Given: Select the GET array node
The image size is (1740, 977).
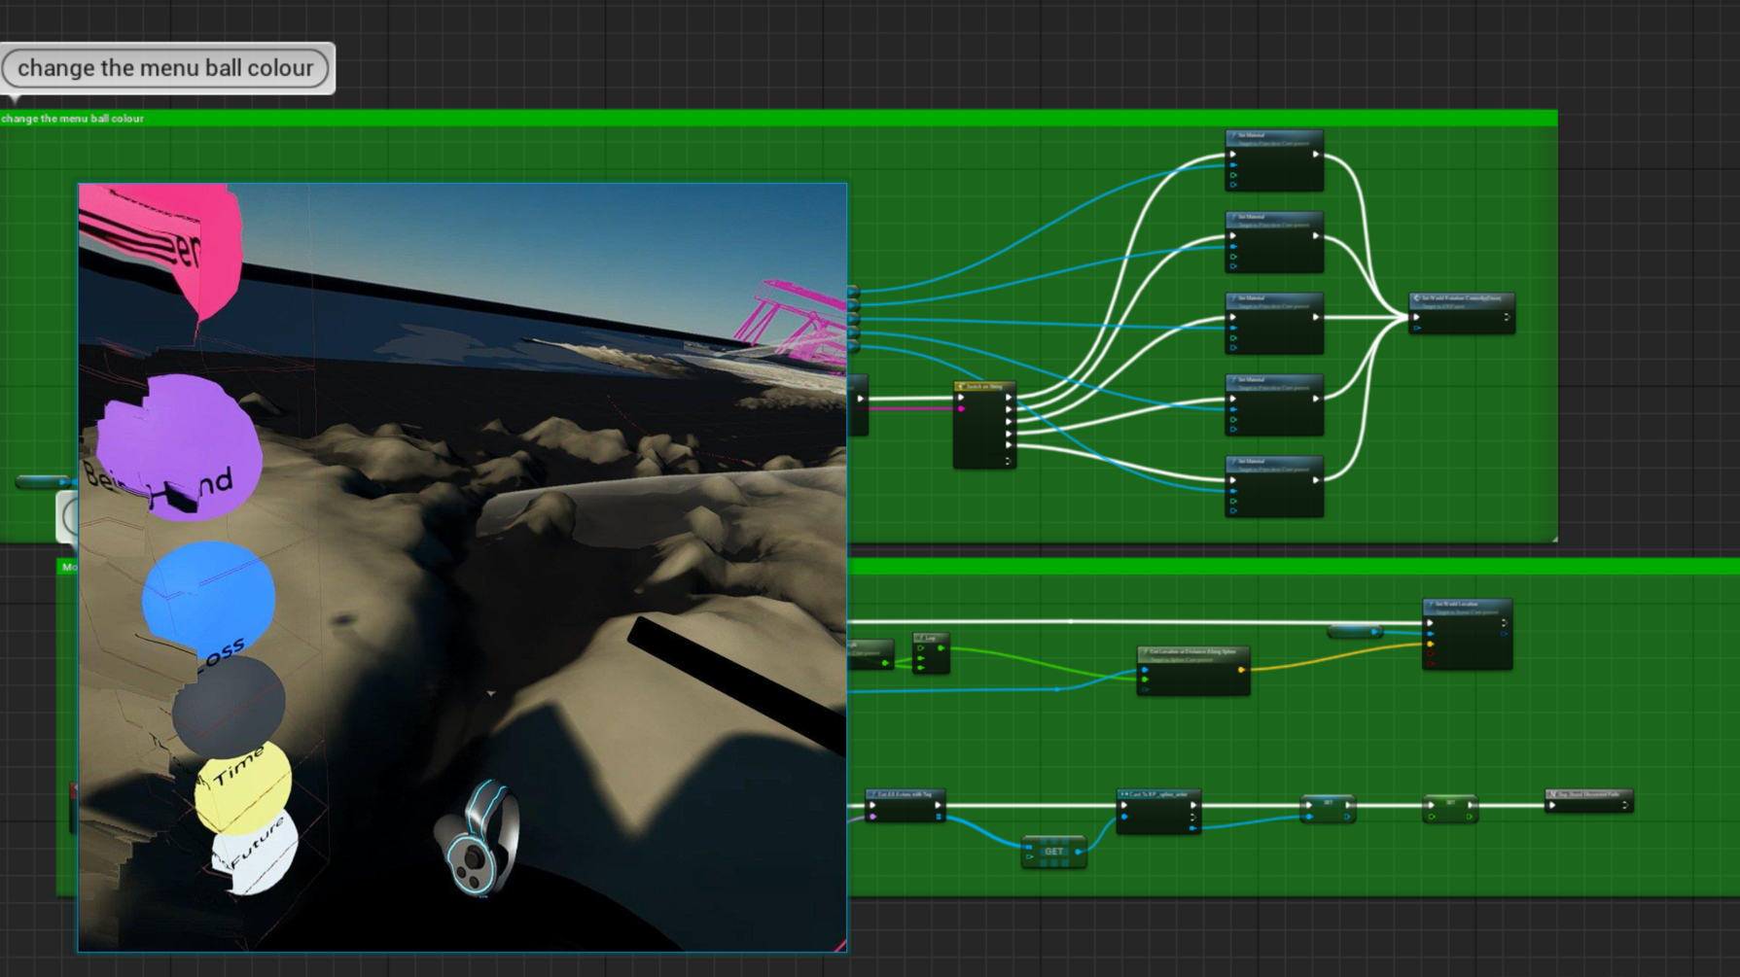Looking at the screenshot, I should 1053,852.
